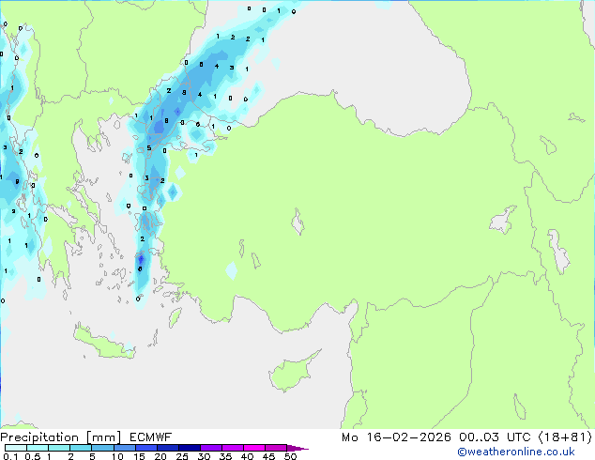Click the '10' legend value
The height and width of the screenshot is (460, 595).
[117, 456]
